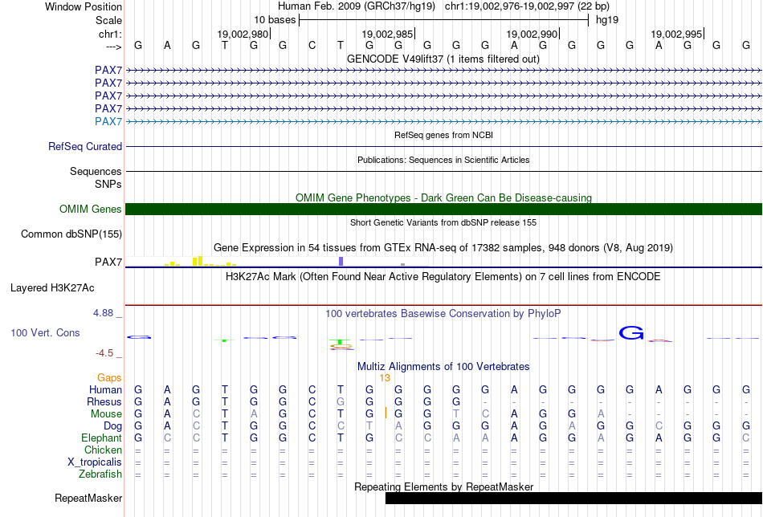Click the orange '13' gap marker
This screenshot has width=763, height=517.
click(385, 378)
